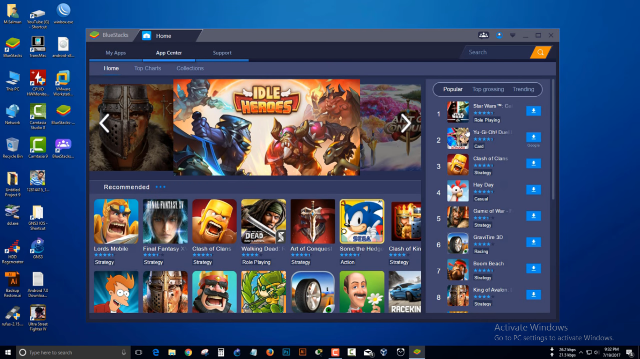Open the Windows Start button
Viewport: 640px width, 359px height.
8,352
